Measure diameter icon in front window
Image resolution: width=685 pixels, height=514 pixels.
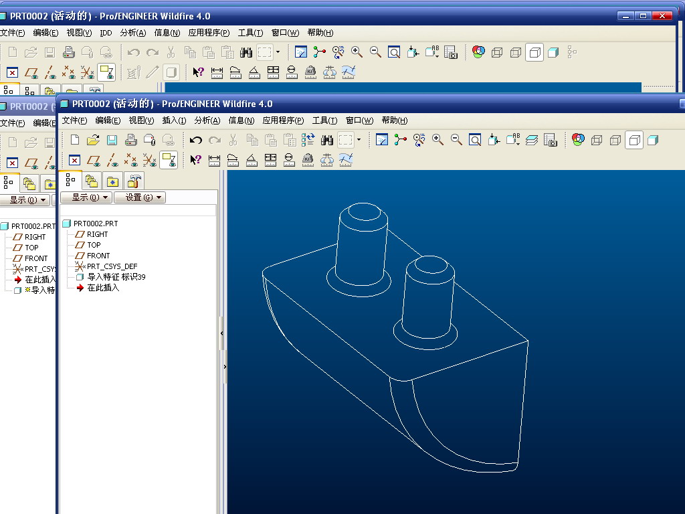click(x=289, y=160)
